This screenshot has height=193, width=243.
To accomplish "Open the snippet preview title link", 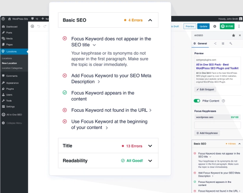I will click(x=217, y=66).
